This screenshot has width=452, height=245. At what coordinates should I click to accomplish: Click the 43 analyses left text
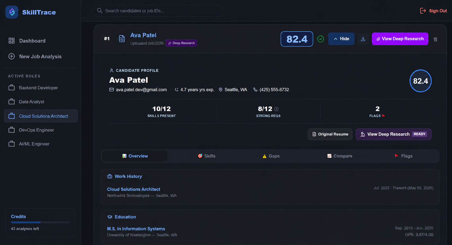[25, 229]
